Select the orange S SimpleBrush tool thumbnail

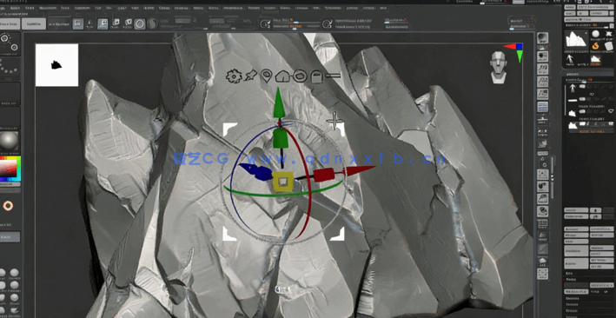coord(595,46)
